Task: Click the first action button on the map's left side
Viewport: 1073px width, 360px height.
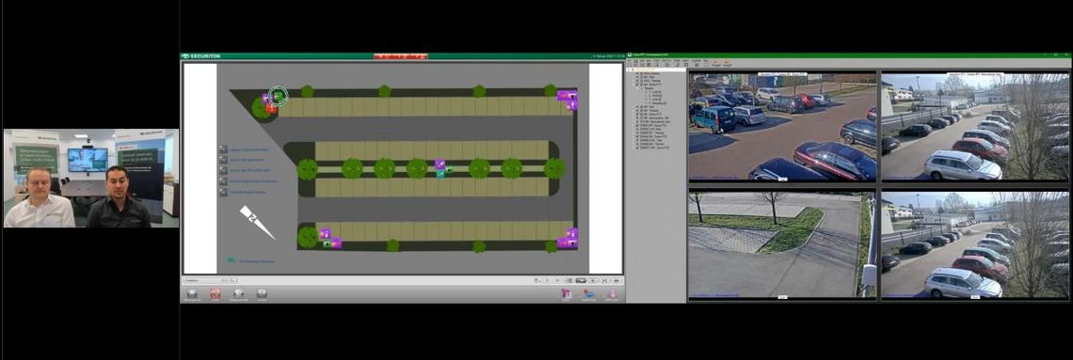Action: [223, 149]
